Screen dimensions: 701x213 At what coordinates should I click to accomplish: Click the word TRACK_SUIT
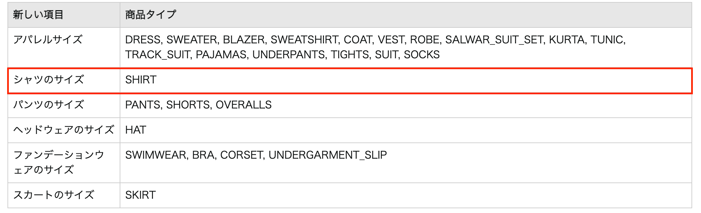coord(157,55)
